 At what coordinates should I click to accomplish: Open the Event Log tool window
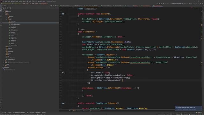point(199,112)
